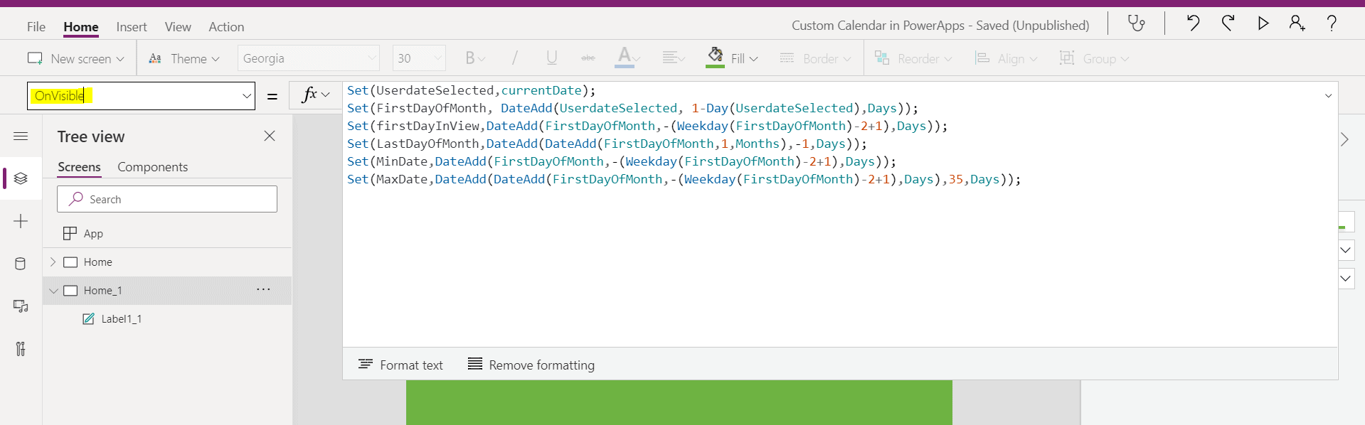Click the green screen canvas
Image resolution: width=1365 pixels, height=425 pixels.
[x=679, y=402]
